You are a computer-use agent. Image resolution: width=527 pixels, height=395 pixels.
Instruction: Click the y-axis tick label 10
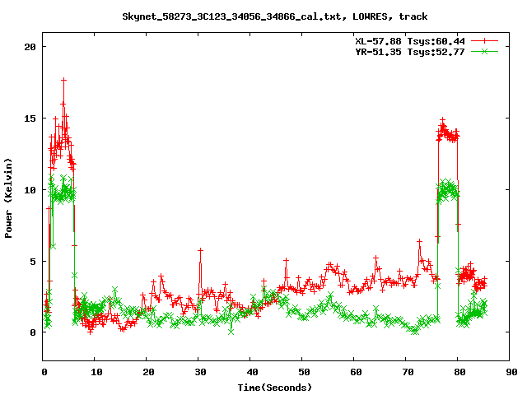coord(30,190)
